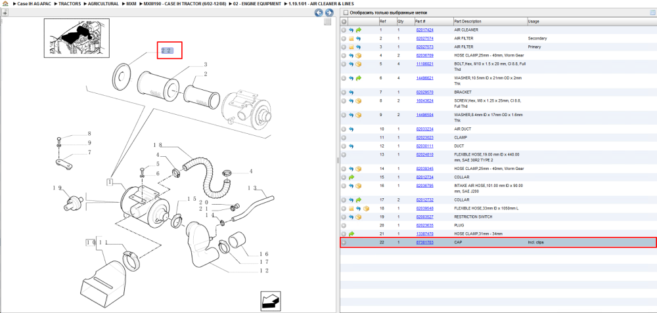Click the splitter handle between diagram and table
Viewport: 657px width, 313px height.
pos(337,161)
